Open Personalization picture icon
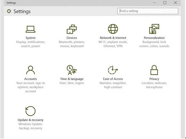 pyautogui.click(x=154, y=29)
